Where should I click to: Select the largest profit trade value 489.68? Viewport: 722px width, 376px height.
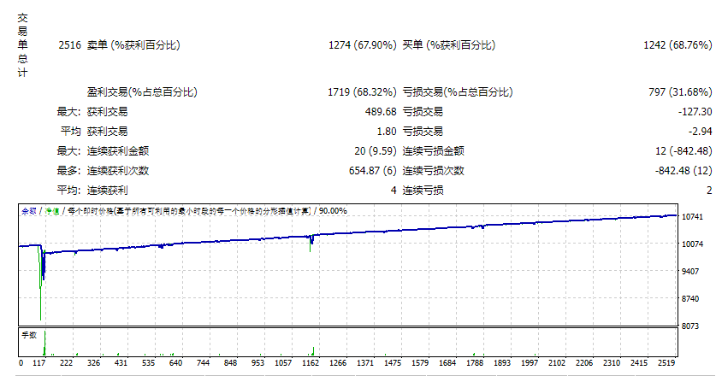[380, 112]
